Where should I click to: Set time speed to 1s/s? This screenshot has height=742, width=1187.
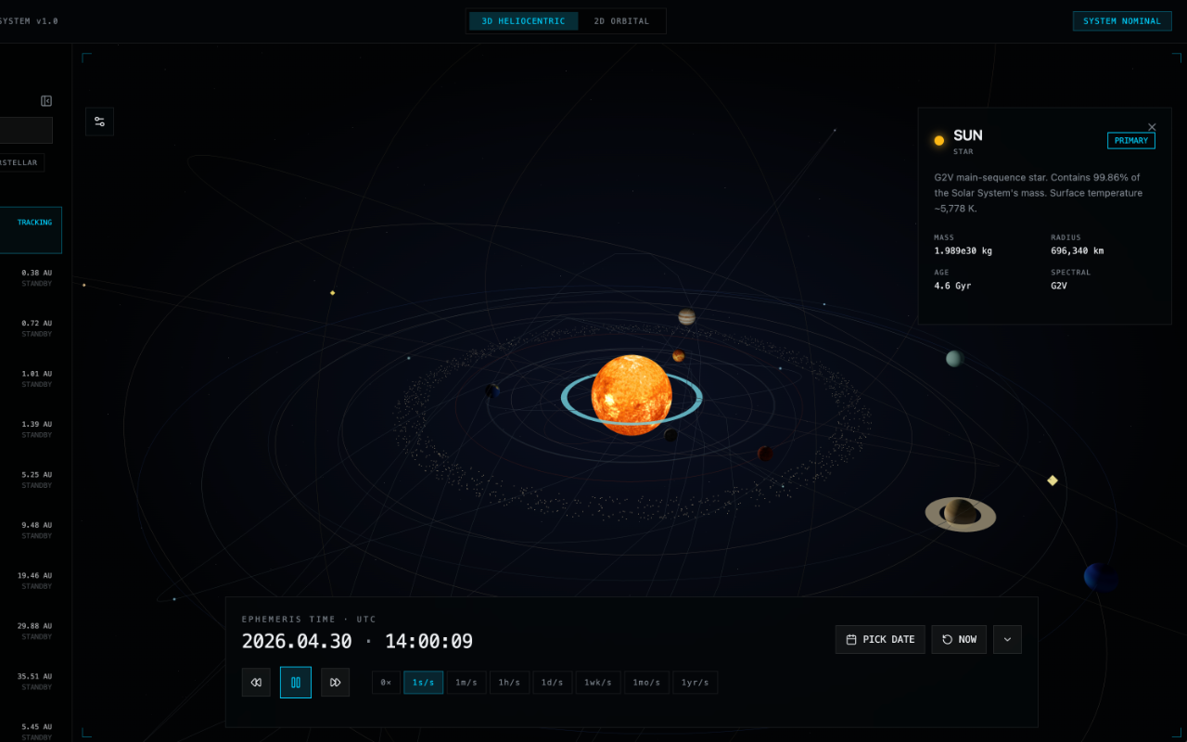click(x=424, y=683)
